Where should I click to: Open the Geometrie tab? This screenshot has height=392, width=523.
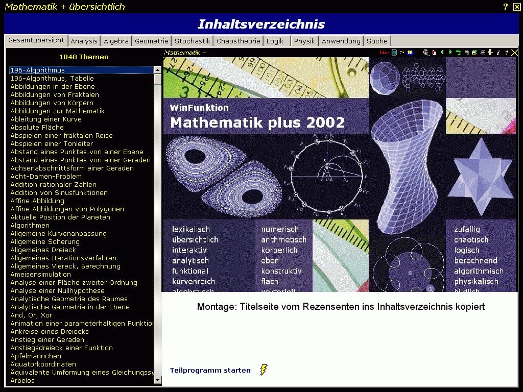[151, 41]
